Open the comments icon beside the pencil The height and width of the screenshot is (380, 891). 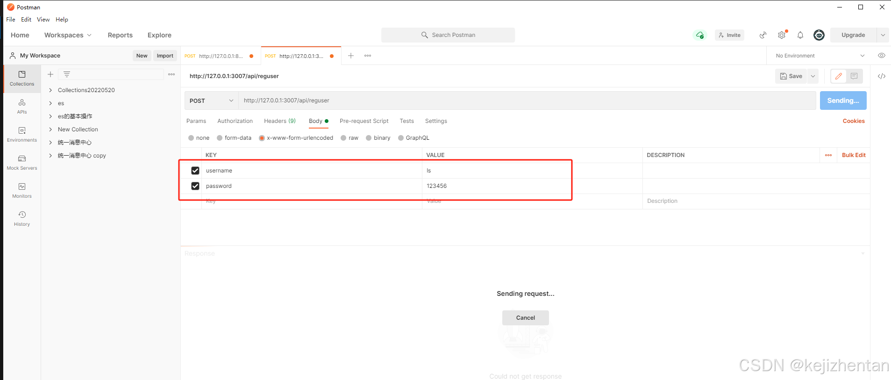[x=854, y=76]
